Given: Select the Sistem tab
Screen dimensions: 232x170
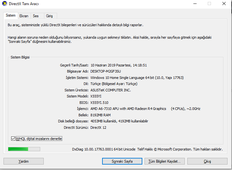Looking at the screenshot, I should tap(11, 15).
